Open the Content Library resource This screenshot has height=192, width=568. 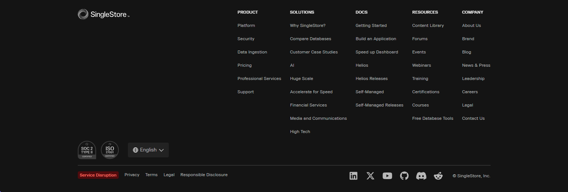pos(428,25)
